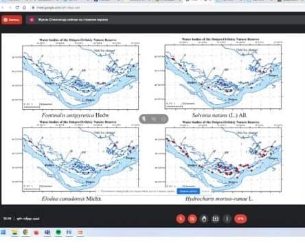The width and height of the screenshot is (305, 251).
Task: Raise hand in the meeting
Action: coord(204,219)
